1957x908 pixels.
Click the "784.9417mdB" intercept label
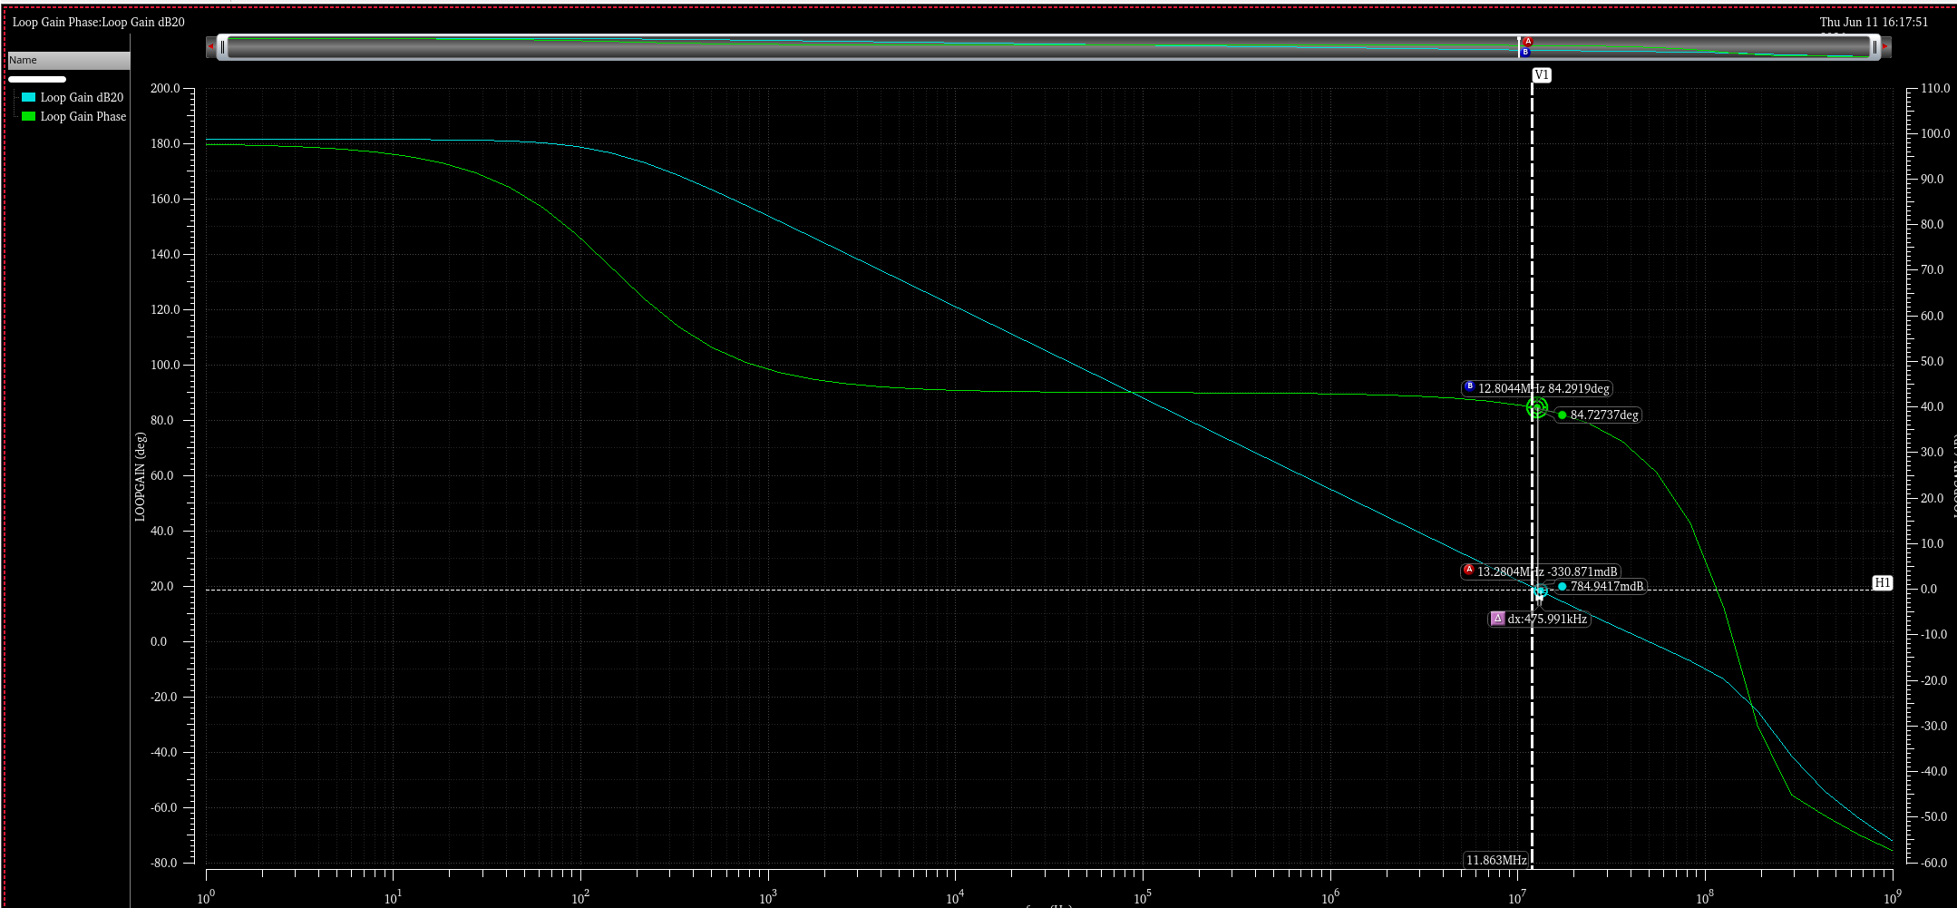click(1607, 587)
